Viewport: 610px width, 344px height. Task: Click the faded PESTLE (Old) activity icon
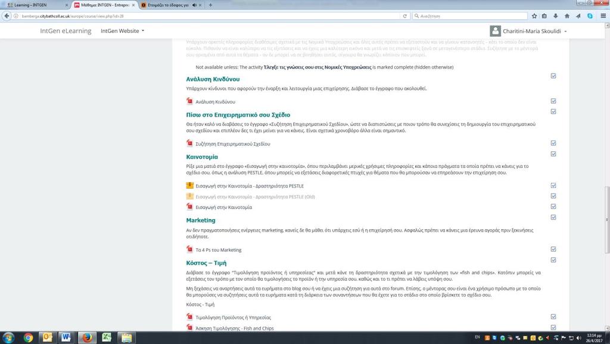[x=189, y=196]
